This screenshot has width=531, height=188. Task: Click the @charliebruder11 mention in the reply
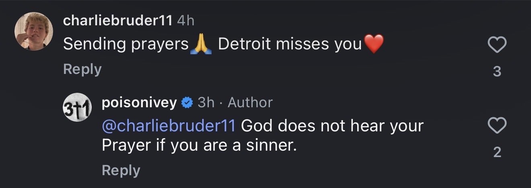coord(169,126)
